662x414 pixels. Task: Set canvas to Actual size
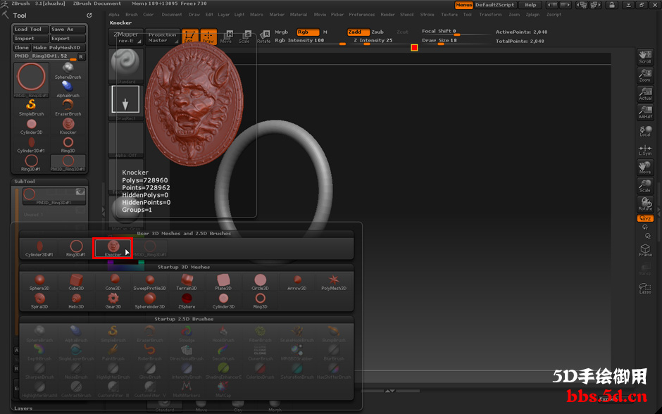point(645,94)
